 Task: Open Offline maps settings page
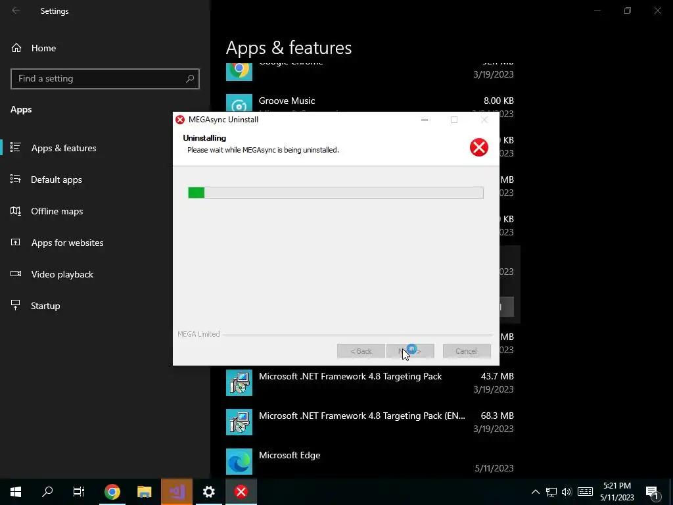(57, 211)
